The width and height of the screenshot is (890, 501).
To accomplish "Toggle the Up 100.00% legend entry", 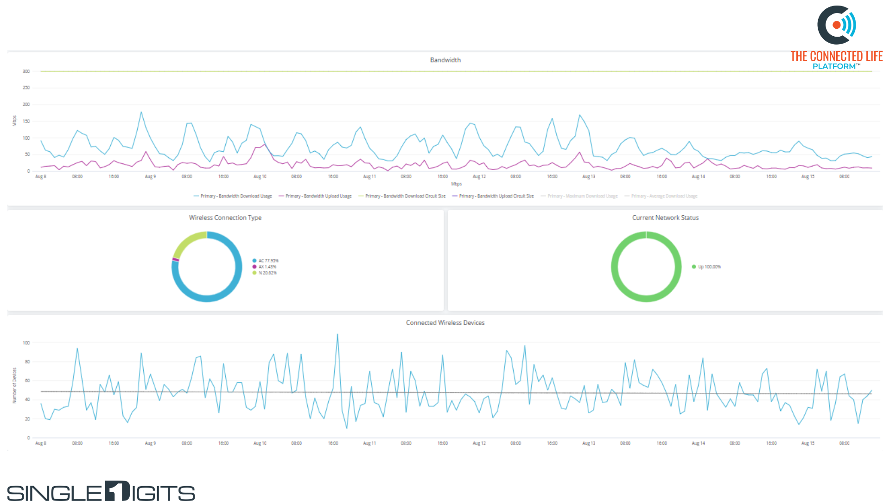I will (x=706, y=267).
